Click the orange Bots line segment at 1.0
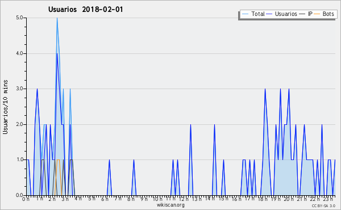This screenshot has width=341, height=210. (58, 160)
